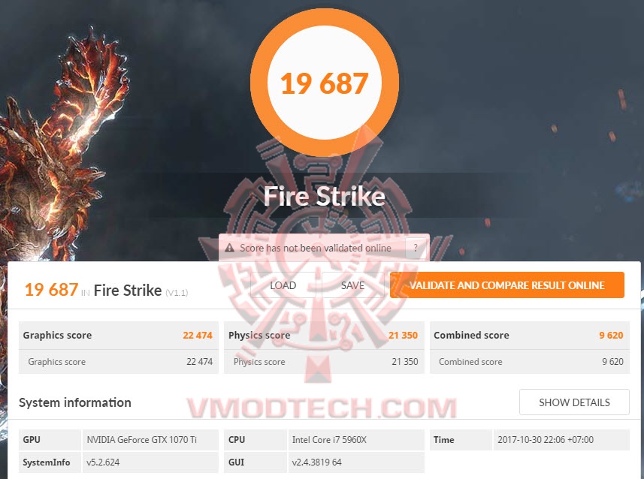Open the question mark help button
This screenshot has width=644, height=479.
pos(416,248)
